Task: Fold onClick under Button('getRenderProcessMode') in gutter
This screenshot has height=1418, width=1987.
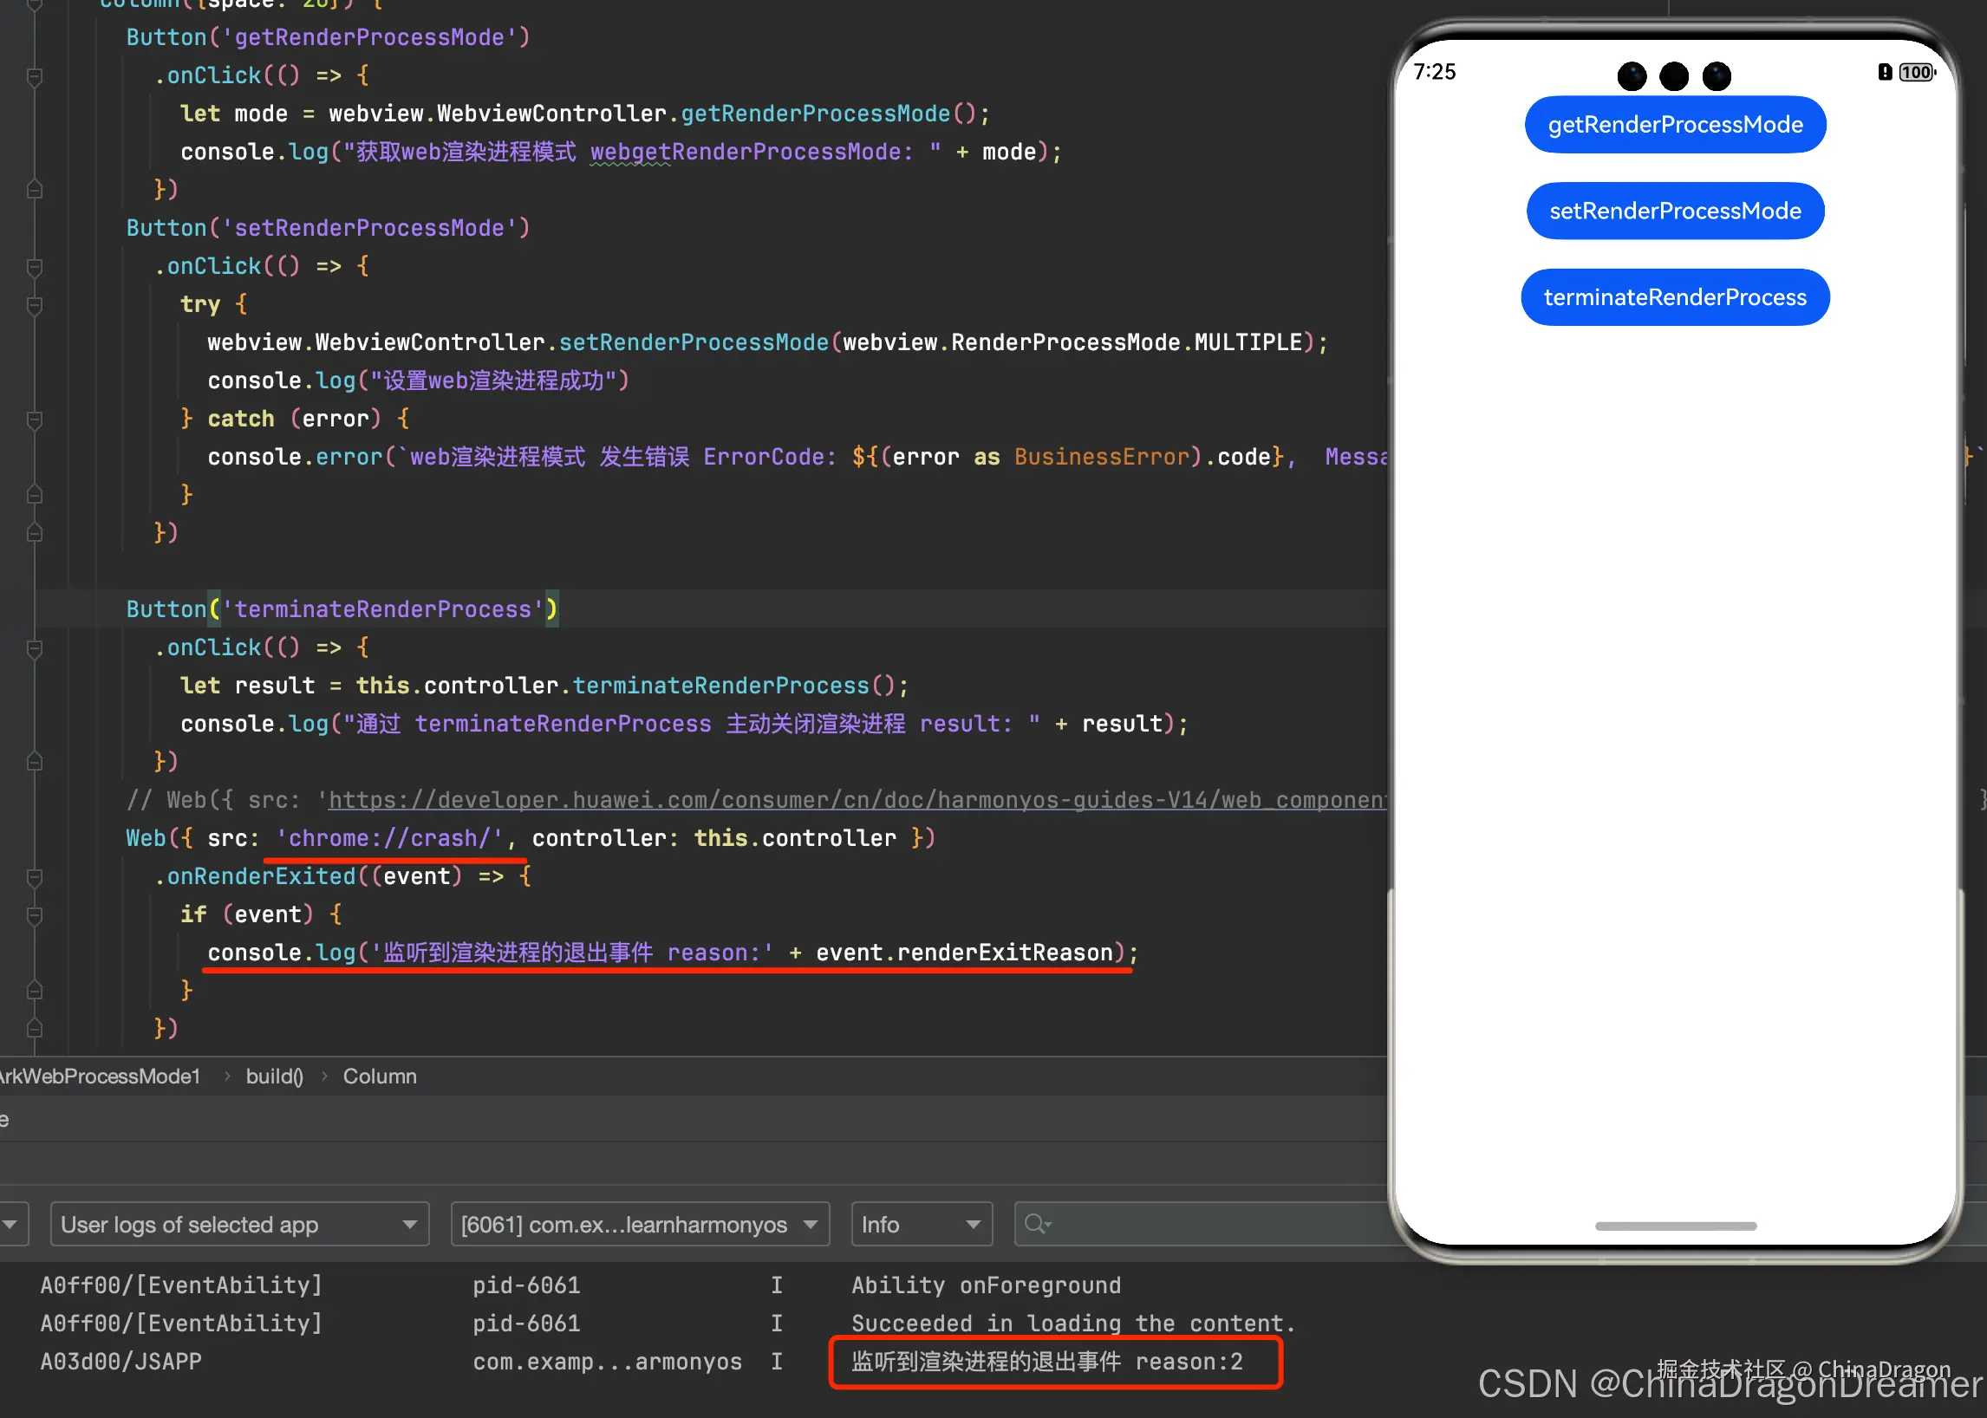Action: pos(35,77)
